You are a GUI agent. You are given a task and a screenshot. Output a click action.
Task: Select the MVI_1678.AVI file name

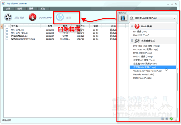(x=17, y=30)
